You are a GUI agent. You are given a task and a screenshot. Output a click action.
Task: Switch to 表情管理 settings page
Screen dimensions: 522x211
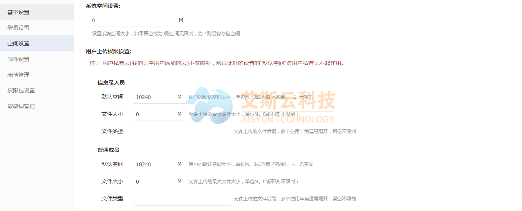(x=18, y=75)
